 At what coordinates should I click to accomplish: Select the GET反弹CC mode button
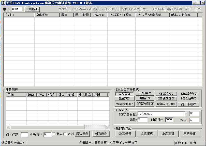pos(166,94)
